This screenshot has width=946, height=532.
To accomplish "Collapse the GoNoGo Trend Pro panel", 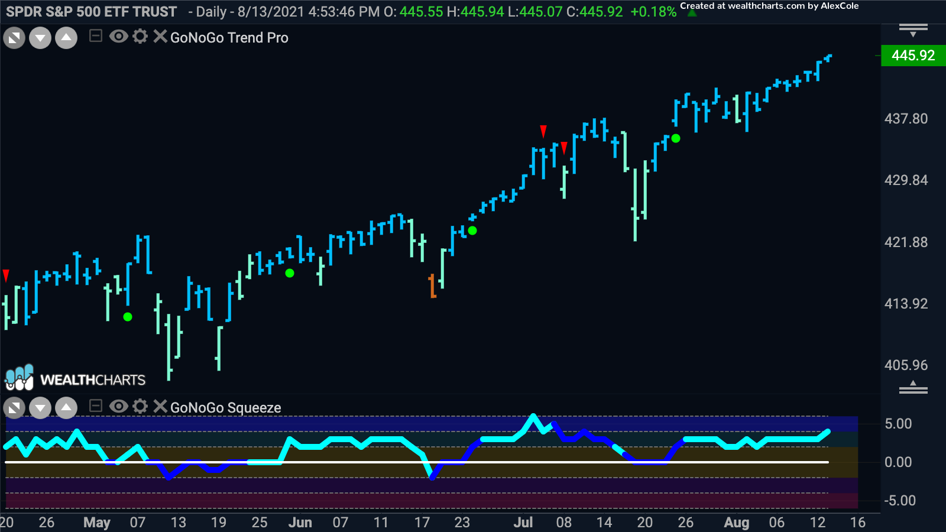I will click(x=95, y=37).
